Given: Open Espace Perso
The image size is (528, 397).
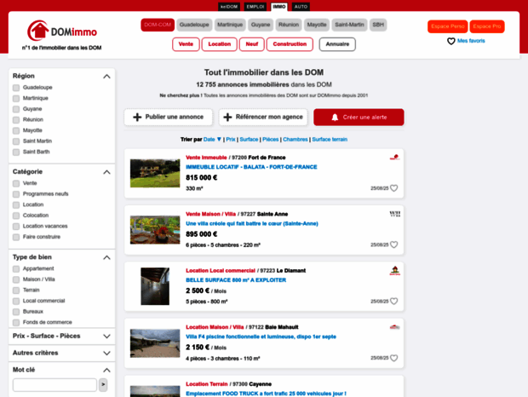Looking at the screenshot, I should [x=447, y=26].
